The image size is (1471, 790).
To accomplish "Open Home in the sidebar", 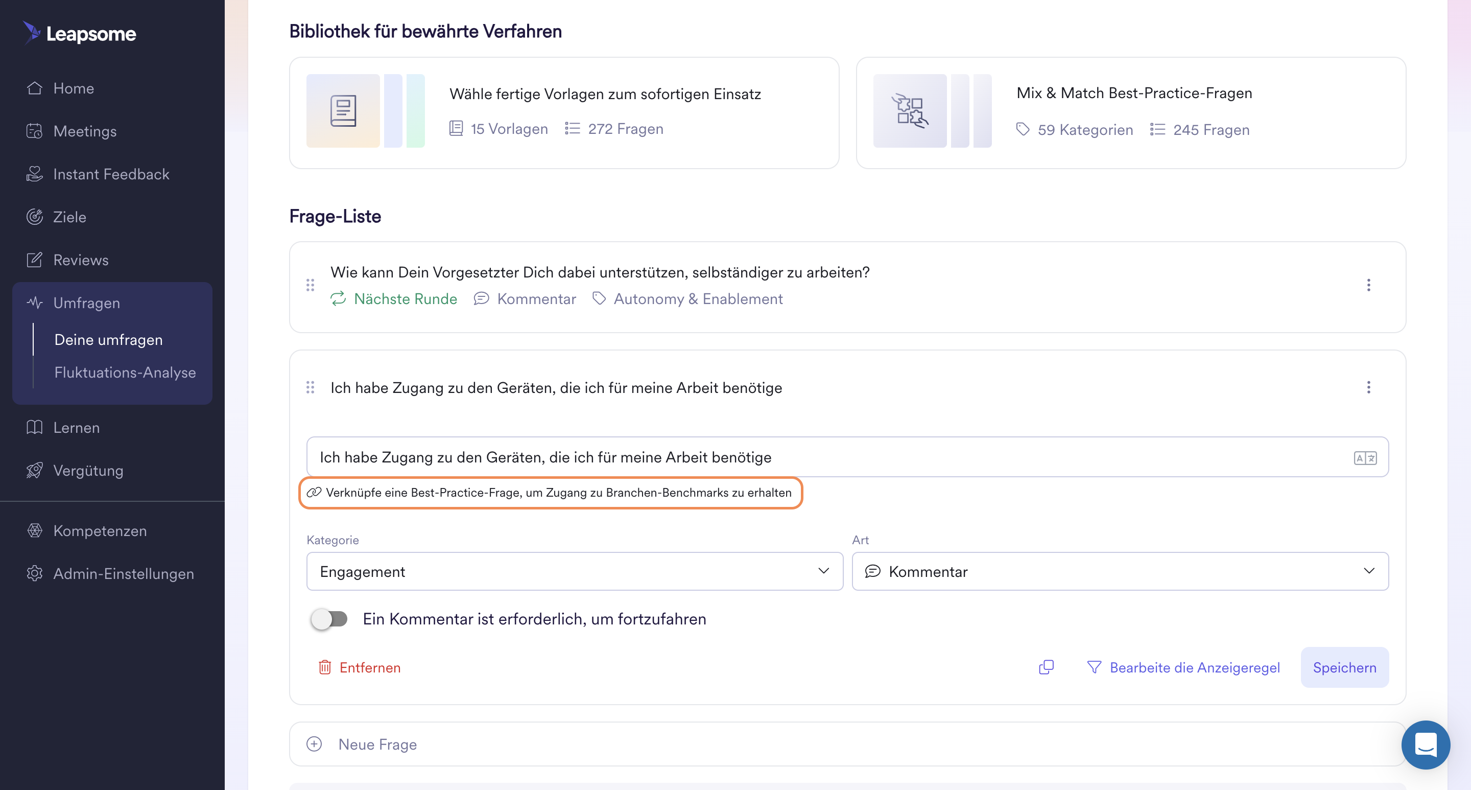I will [73, 88].
